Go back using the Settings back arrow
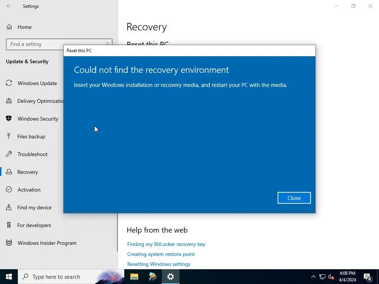Viewport: 379px width, 284px height. click(9, 6)
